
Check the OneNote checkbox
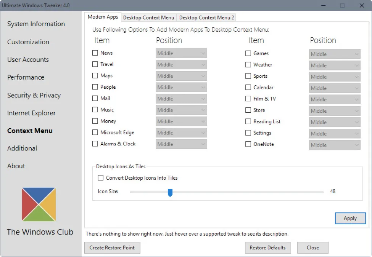(248, 144)
